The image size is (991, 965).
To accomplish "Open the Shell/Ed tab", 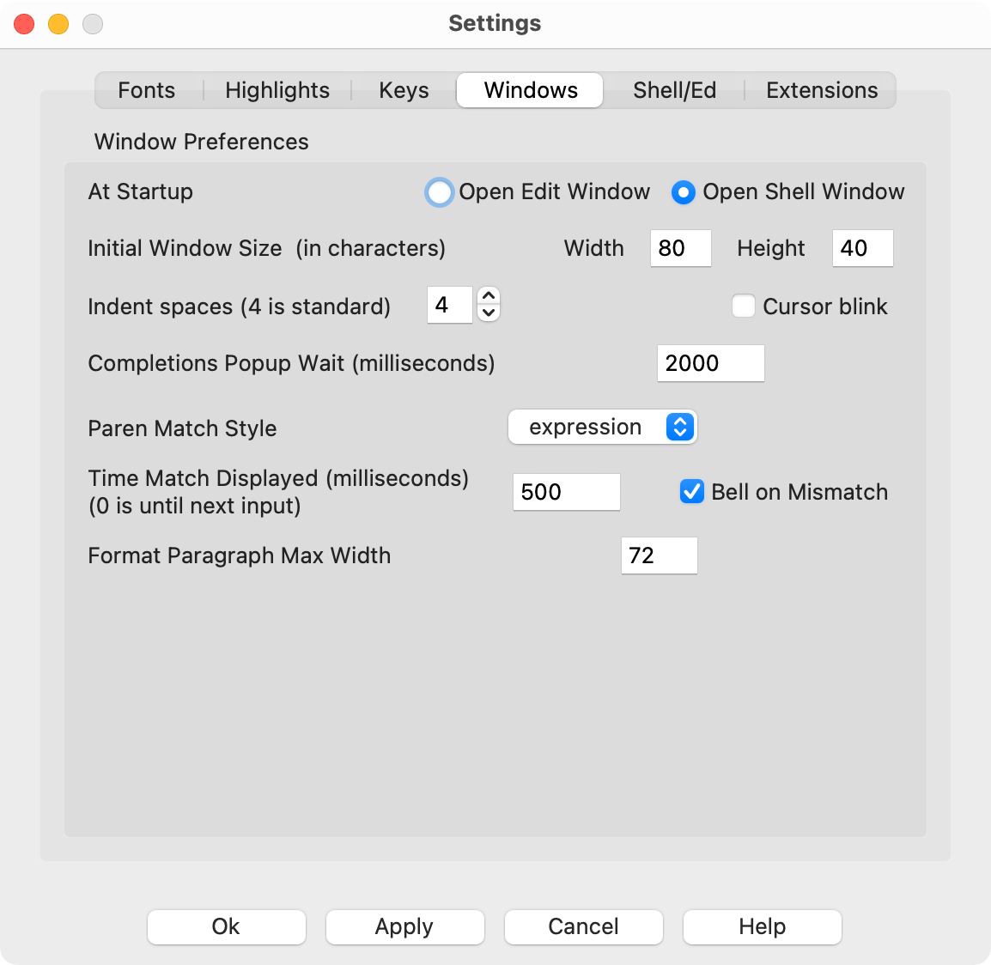I will 674,90.
